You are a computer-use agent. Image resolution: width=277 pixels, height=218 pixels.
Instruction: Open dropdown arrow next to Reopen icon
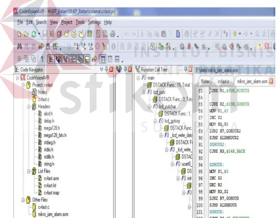point(39,34)
